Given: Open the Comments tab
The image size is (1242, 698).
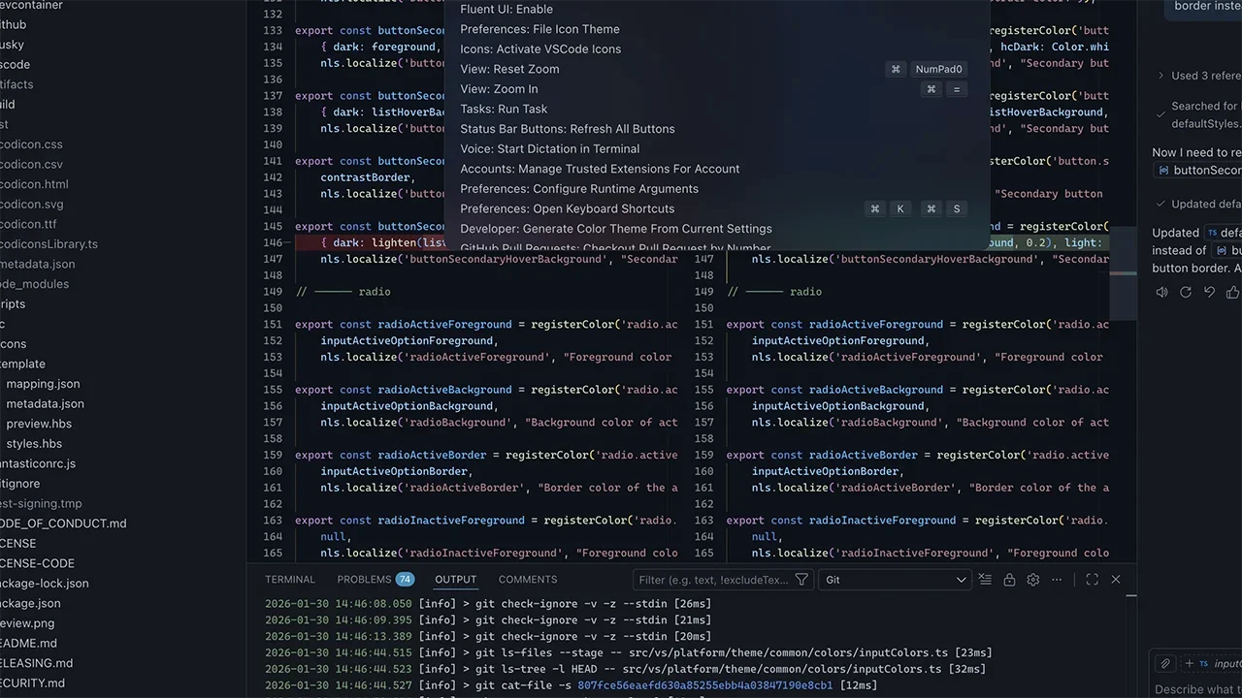Looking at the screenshot, I should [528, 580].
